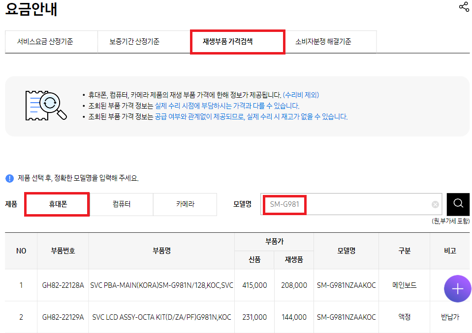Image resolution: width=472 pixels, height=333 pixels.
Task: Click part number GH82-22128A
Action: point(63,285)
